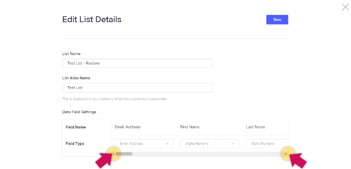Click the Field Type row label
This screenshot has width=351, height=169.
click(75, 144)
